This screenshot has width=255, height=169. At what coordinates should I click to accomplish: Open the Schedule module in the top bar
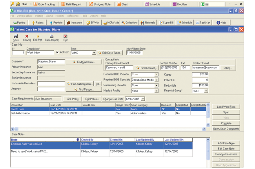click(152, 4)
